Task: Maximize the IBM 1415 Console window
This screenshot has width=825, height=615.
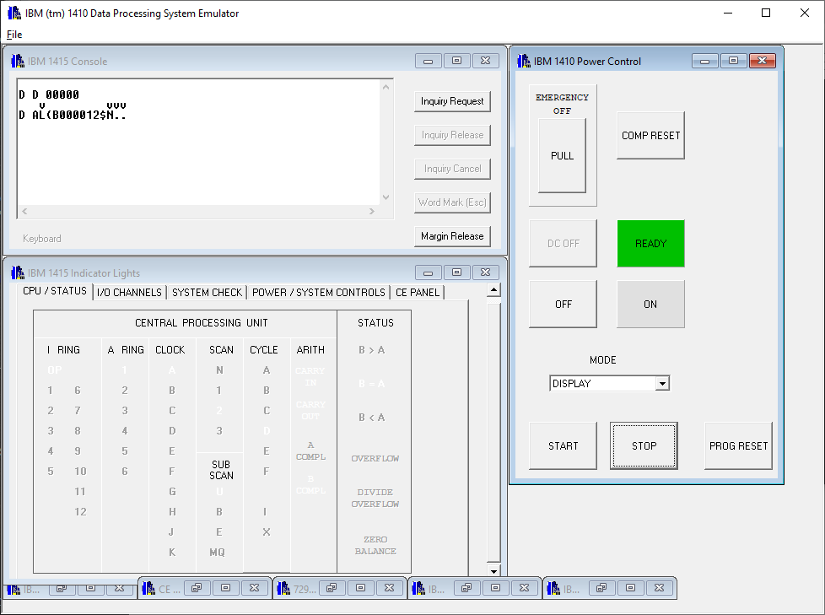Action: (x=456, y=61)
